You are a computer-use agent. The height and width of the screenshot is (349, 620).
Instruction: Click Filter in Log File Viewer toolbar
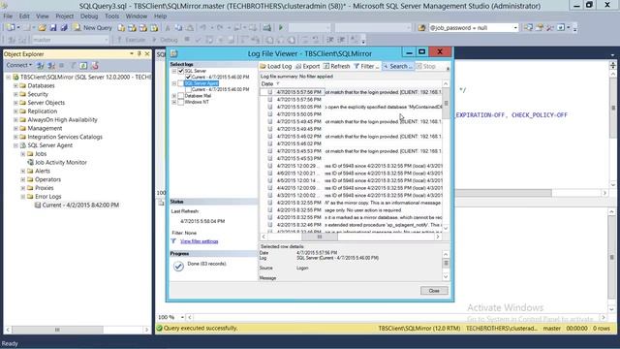tap(366, 66)
